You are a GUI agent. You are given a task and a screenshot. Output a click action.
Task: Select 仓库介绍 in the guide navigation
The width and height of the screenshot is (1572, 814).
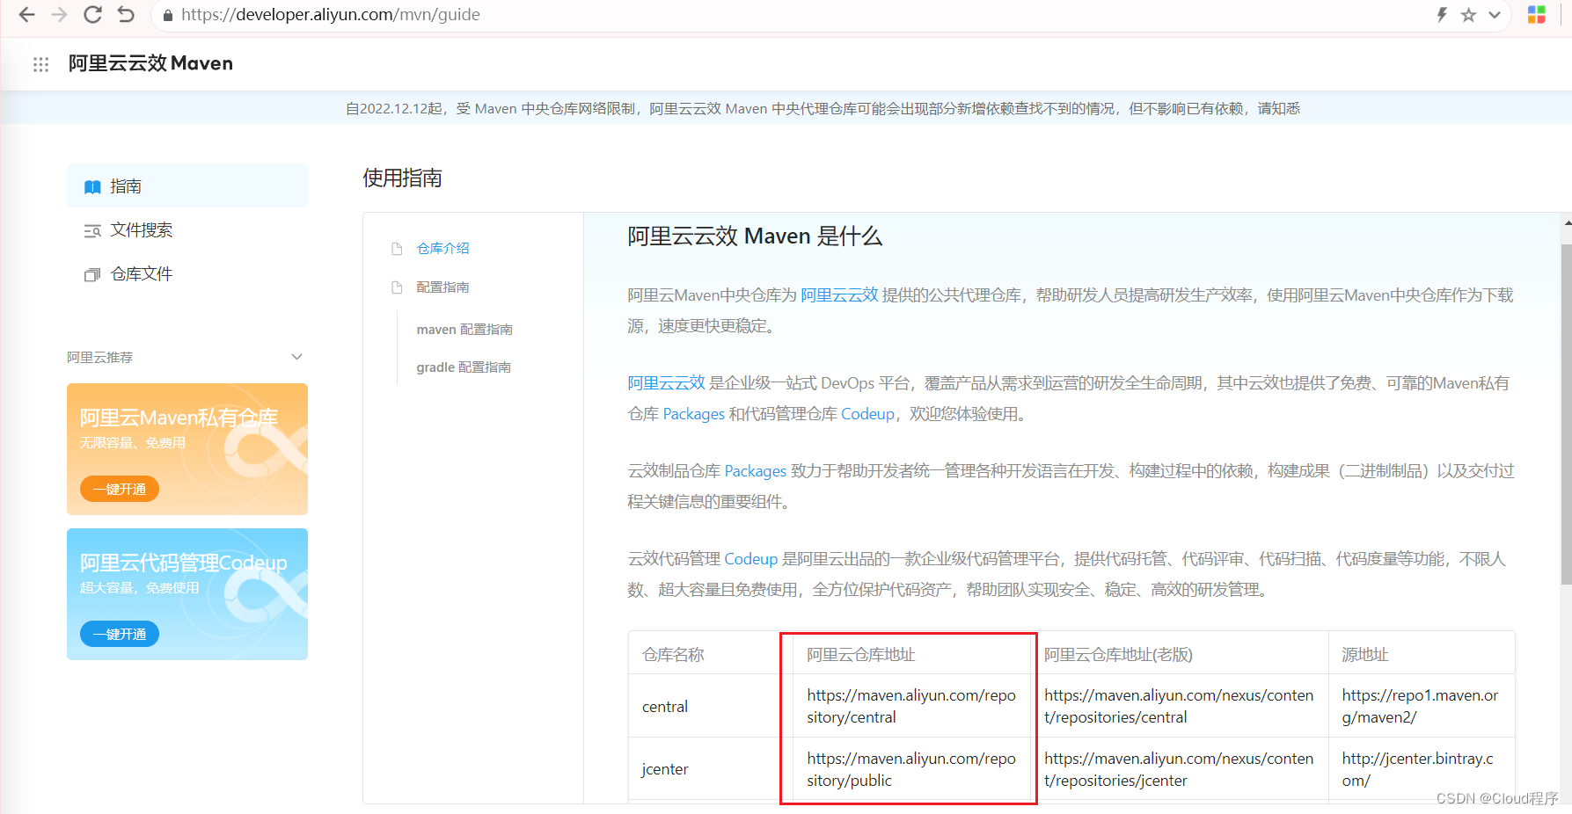442,249
